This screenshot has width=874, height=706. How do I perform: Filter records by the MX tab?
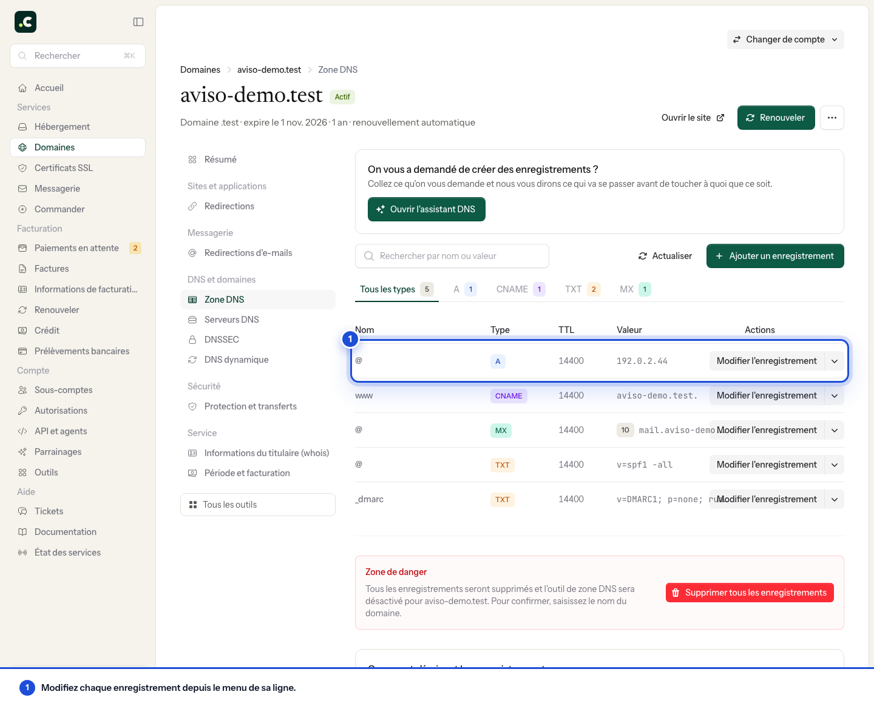635,289
